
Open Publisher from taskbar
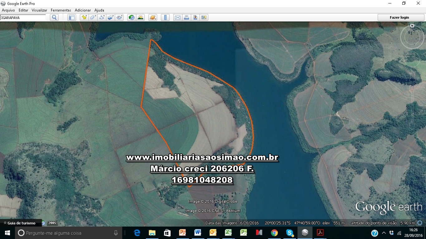(x=244, y=233)
